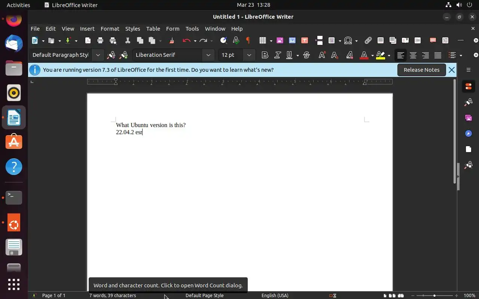479x299 pixels.
Task: Open the Insert menu
Action: (87, 28)
